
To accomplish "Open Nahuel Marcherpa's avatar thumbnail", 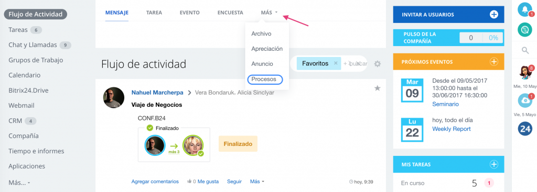I will [114, 98].
